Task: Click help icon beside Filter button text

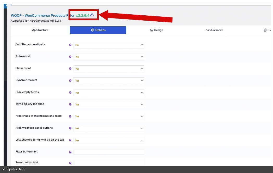Action: click(x=70, y=152)
